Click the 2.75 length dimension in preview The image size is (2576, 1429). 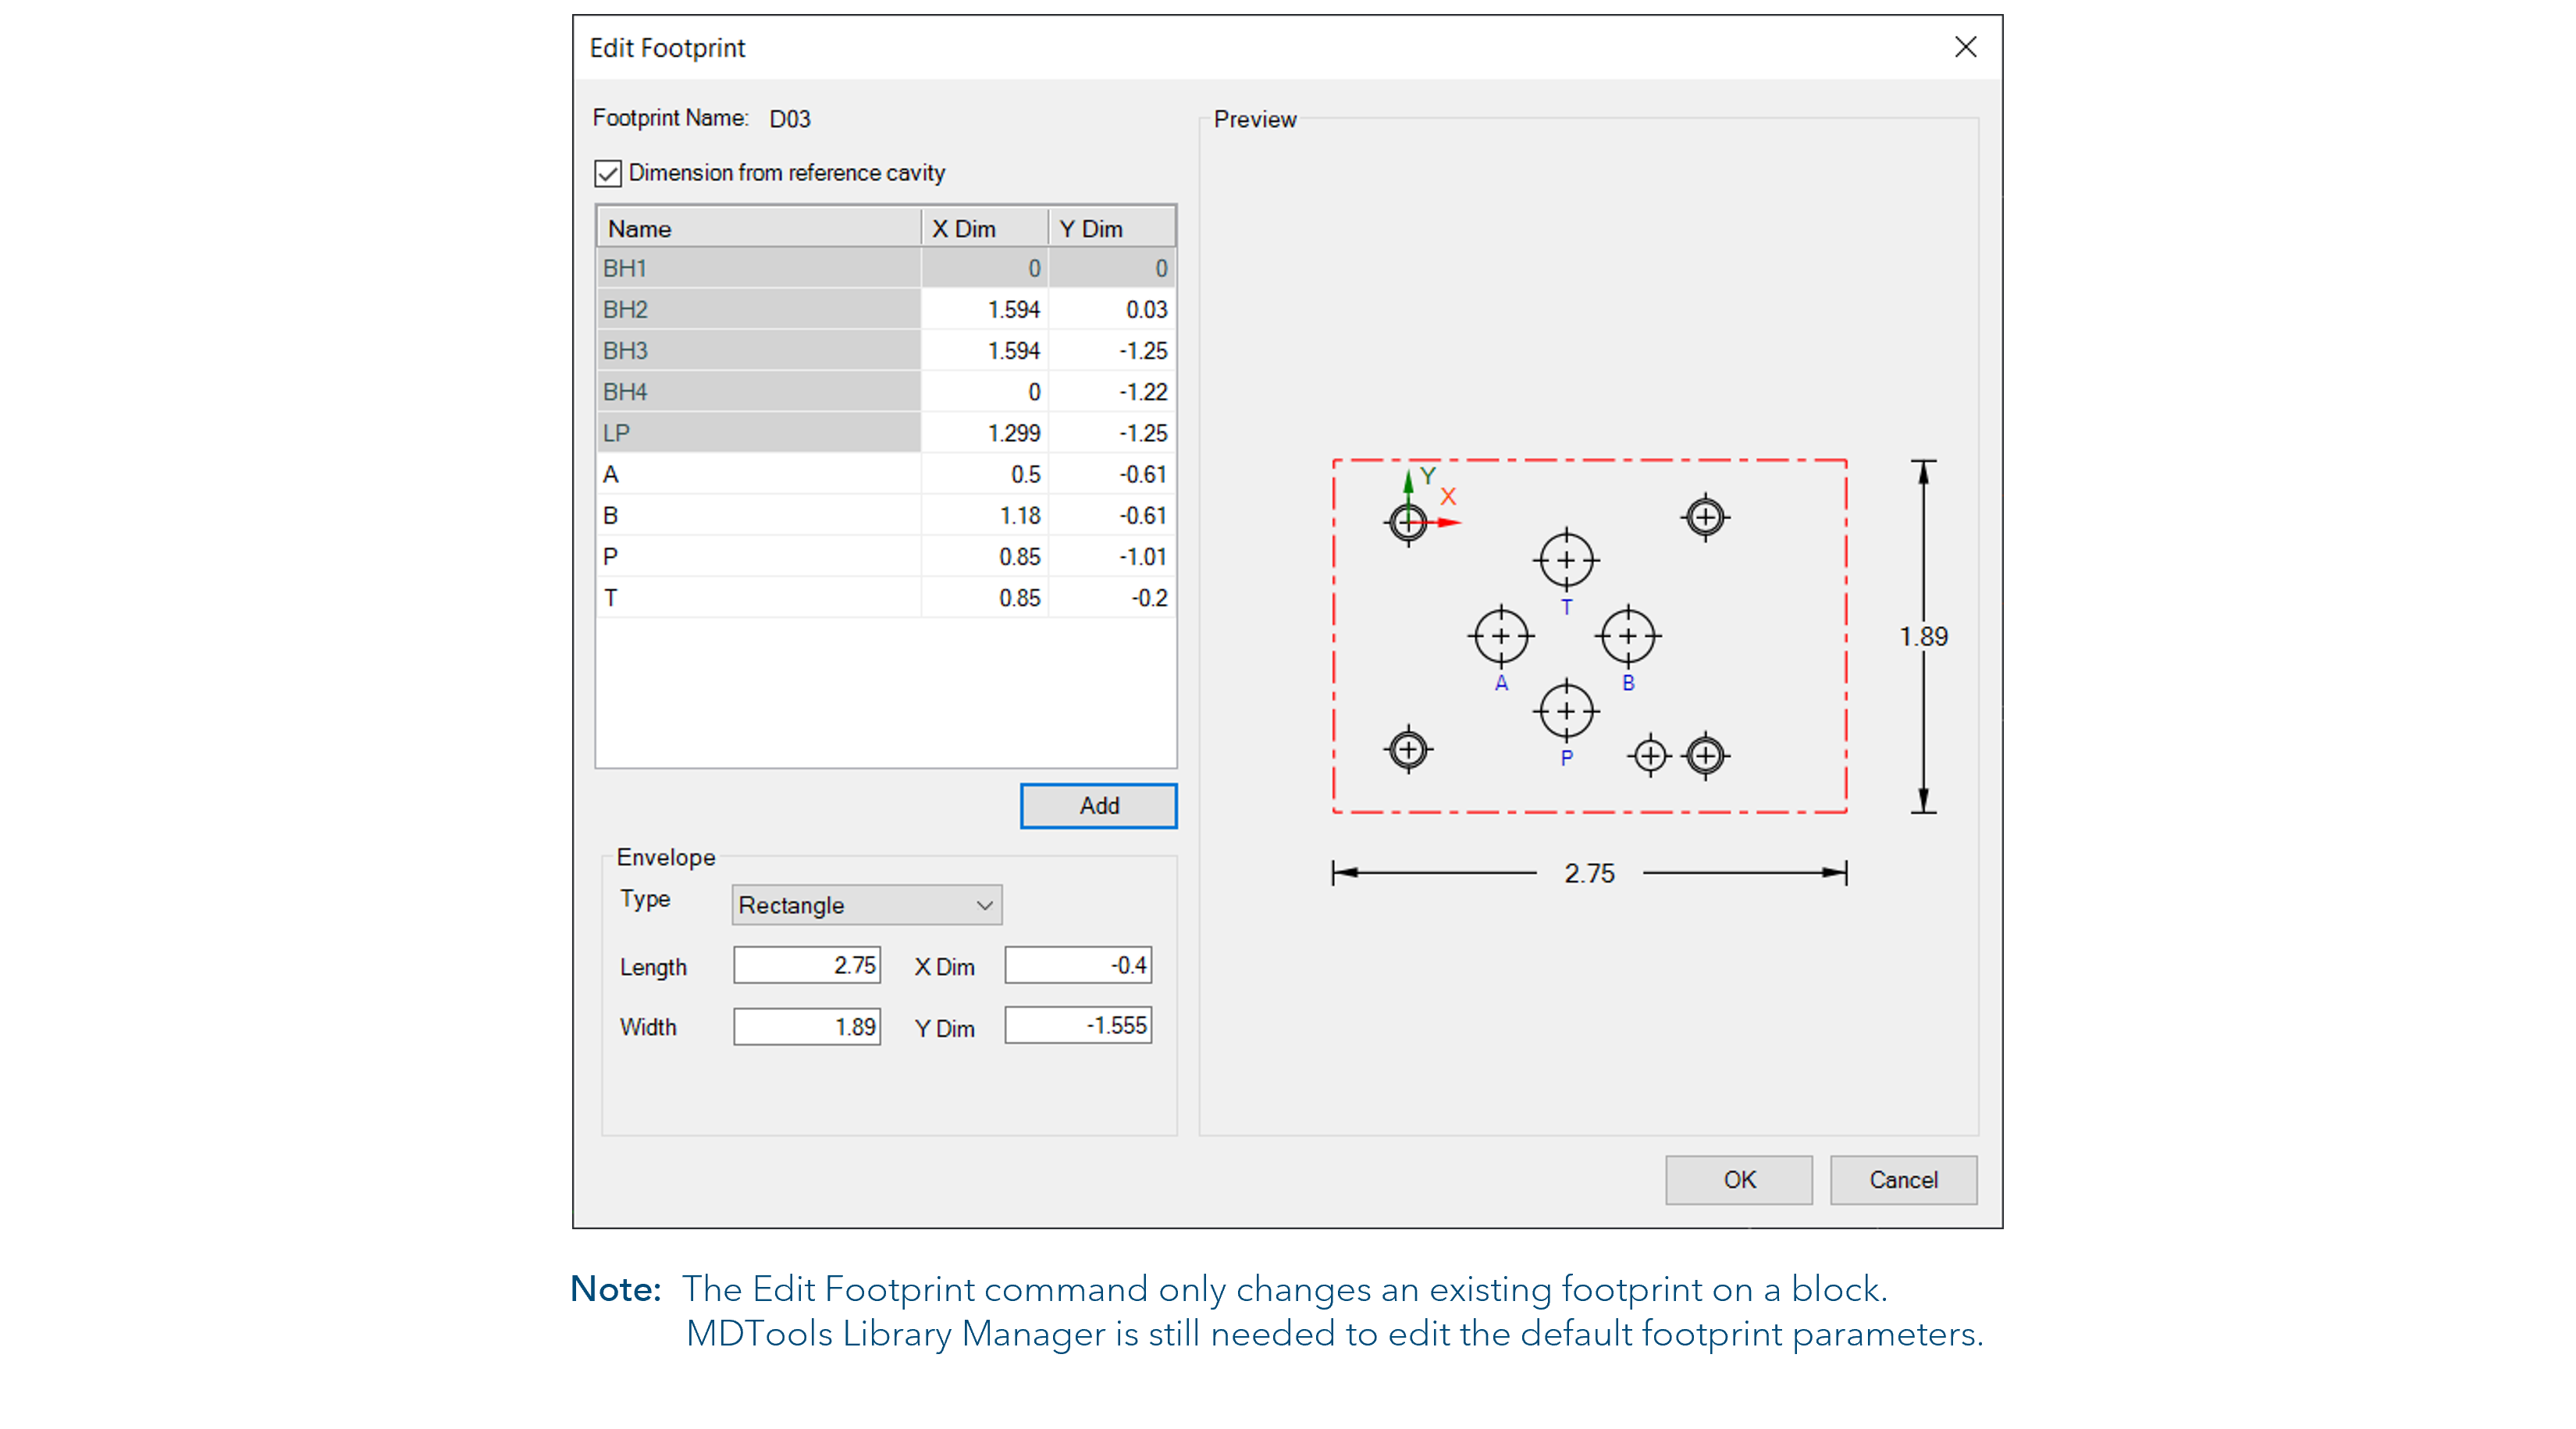coord(1589,873)
